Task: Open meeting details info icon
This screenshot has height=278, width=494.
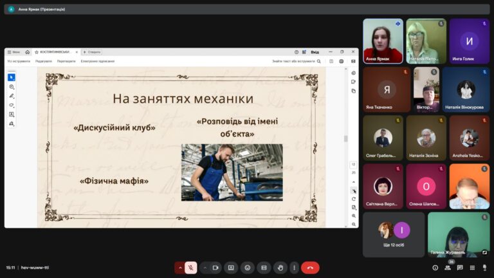Action: point(435,268)
